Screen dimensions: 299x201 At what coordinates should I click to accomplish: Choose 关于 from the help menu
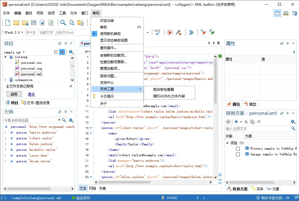tap(117, 104)
